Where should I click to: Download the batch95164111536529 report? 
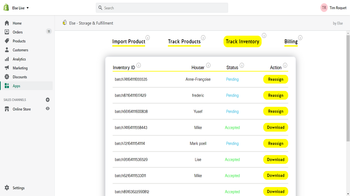[x=275, y=159]
